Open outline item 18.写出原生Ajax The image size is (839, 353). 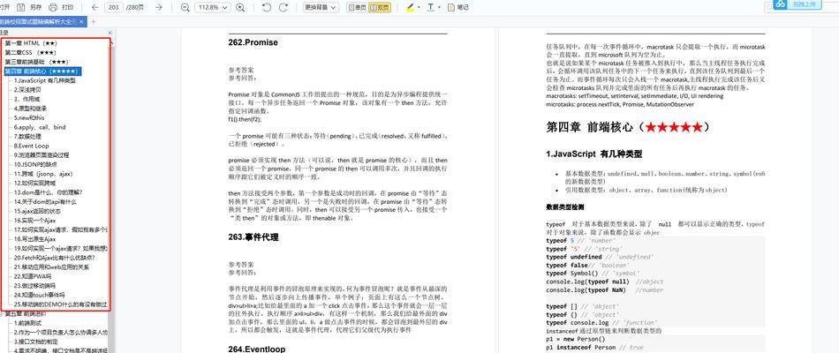click(35, 239)
